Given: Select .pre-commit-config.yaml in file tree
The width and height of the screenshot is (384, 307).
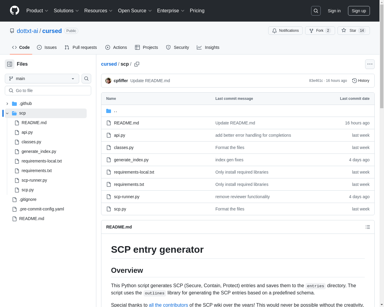Looking at the screenshot, I should coord(41,209).
